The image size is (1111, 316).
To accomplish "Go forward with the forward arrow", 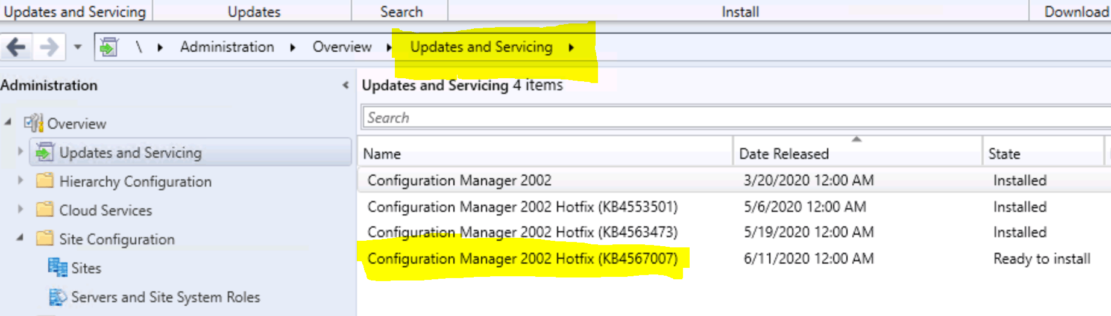I will (x=49, y=46).
